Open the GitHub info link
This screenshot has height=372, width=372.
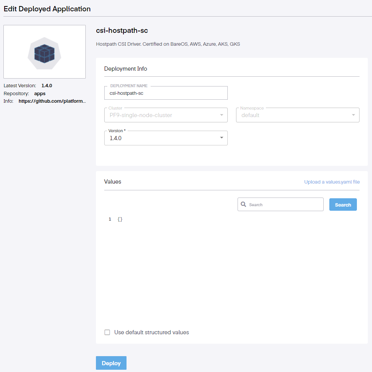[x=52, y=101]
